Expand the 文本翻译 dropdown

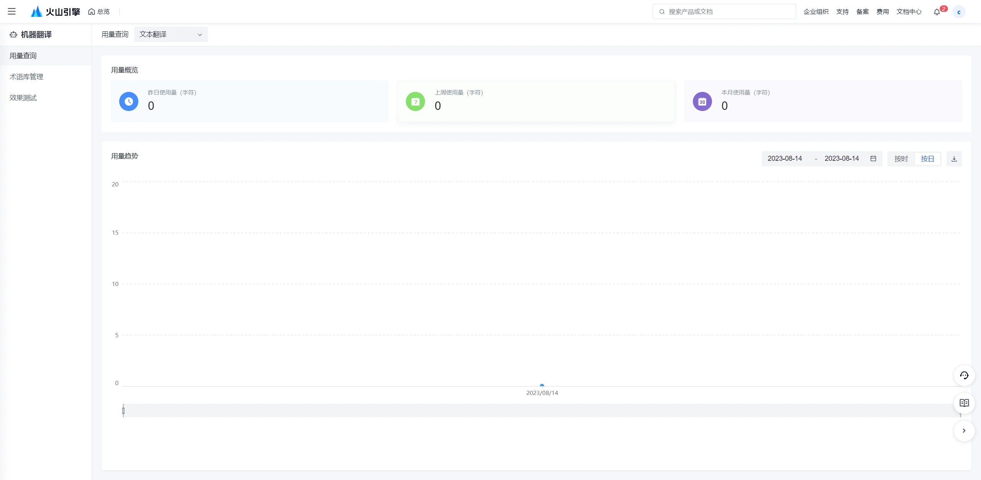pos(171,34)
